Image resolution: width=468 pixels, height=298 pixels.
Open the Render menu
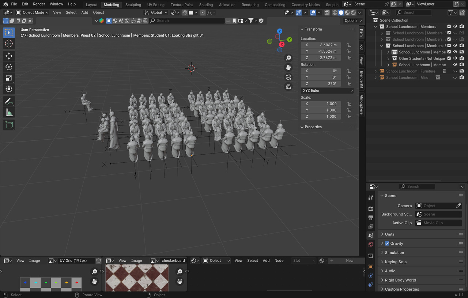coord(39,4)
